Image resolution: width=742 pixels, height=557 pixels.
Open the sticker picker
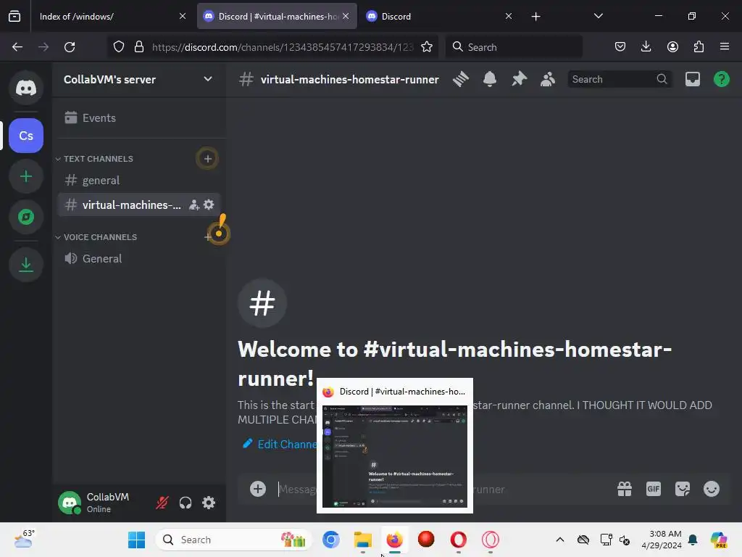pos(683,489)
